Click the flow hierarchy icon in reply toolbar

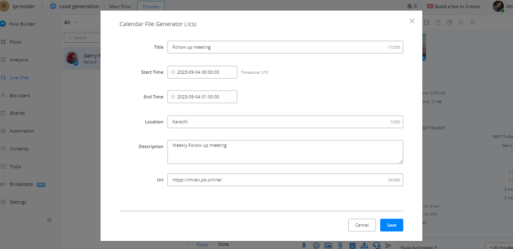(x=364, y=245)
